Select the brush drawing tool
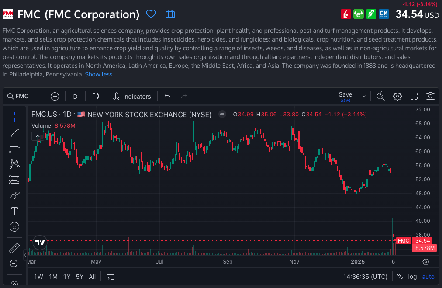This screenshot has height=288, width=442. [14, 195]
